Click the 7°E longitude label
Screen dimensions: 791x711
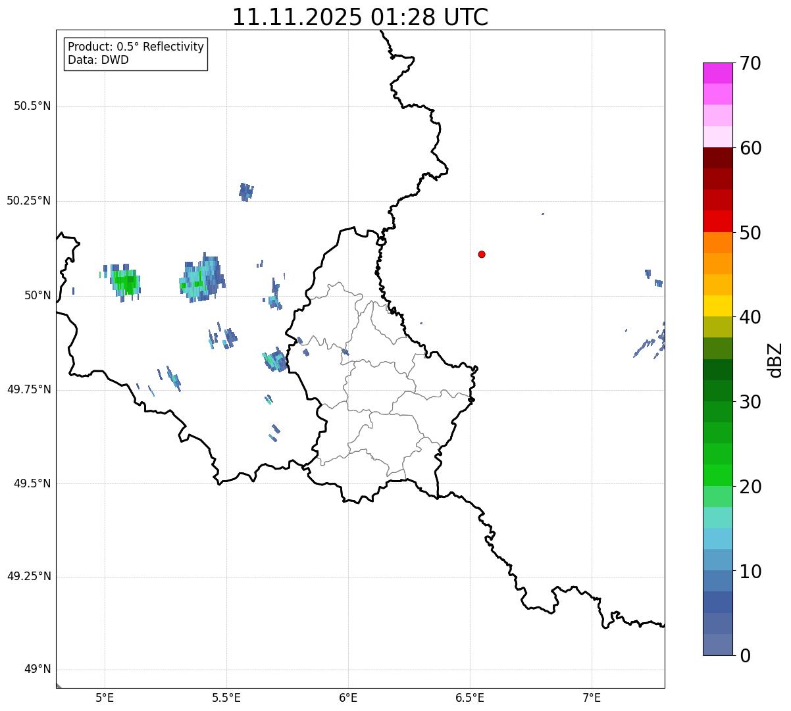pos(592,698)
